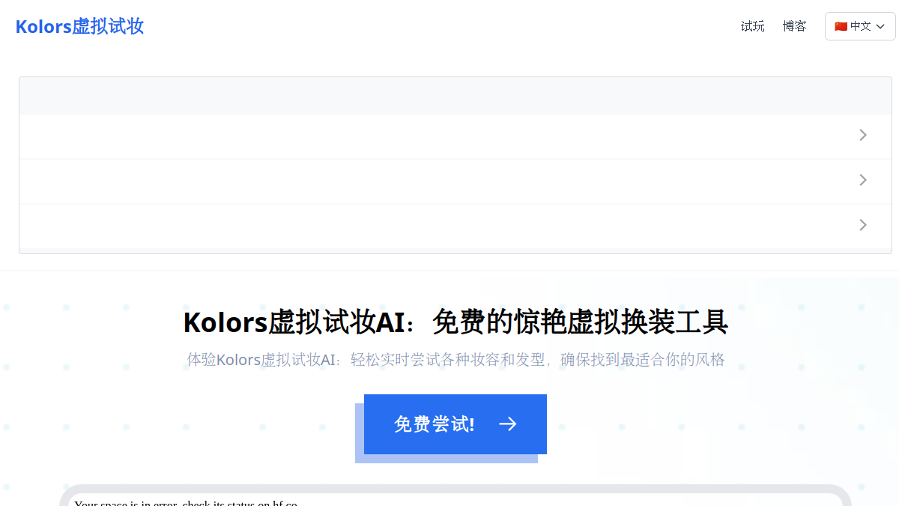899x506 pixels.
Task: Click the 免费尝试! button
Action: coord(455,424)
